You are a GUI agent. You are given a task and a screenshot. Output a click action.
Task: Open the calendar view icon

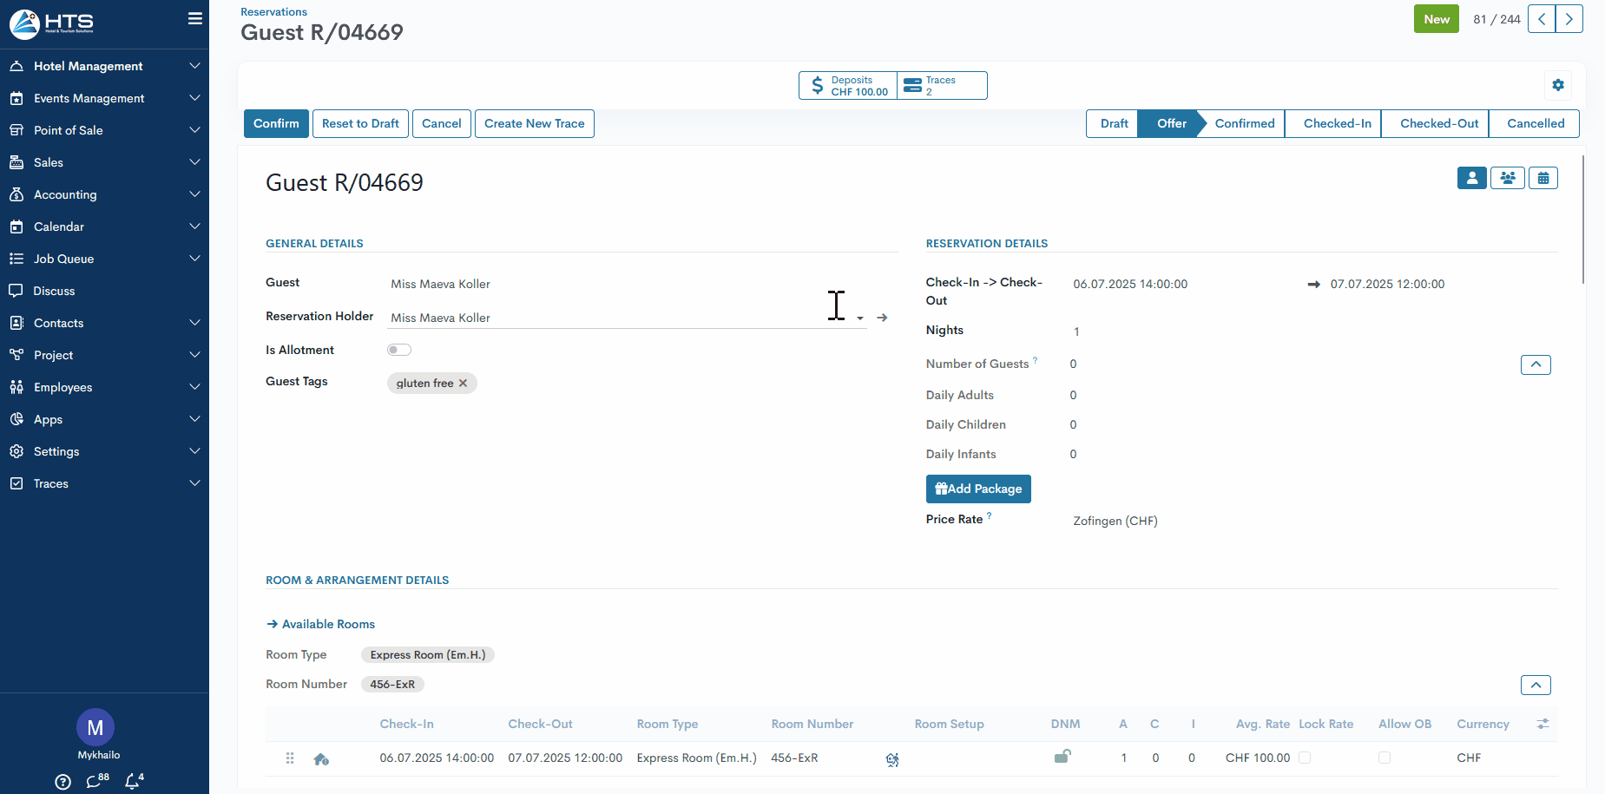click(x=1543, y=178)
